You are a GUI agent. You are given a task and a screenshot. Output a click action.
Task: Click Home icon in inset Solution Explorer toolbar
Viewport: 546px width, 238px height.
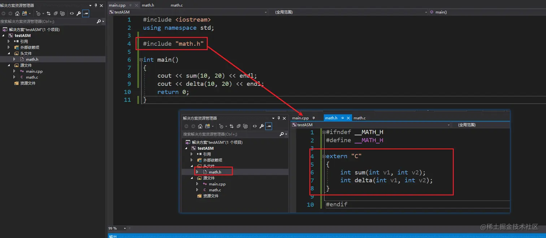point(200,126)
